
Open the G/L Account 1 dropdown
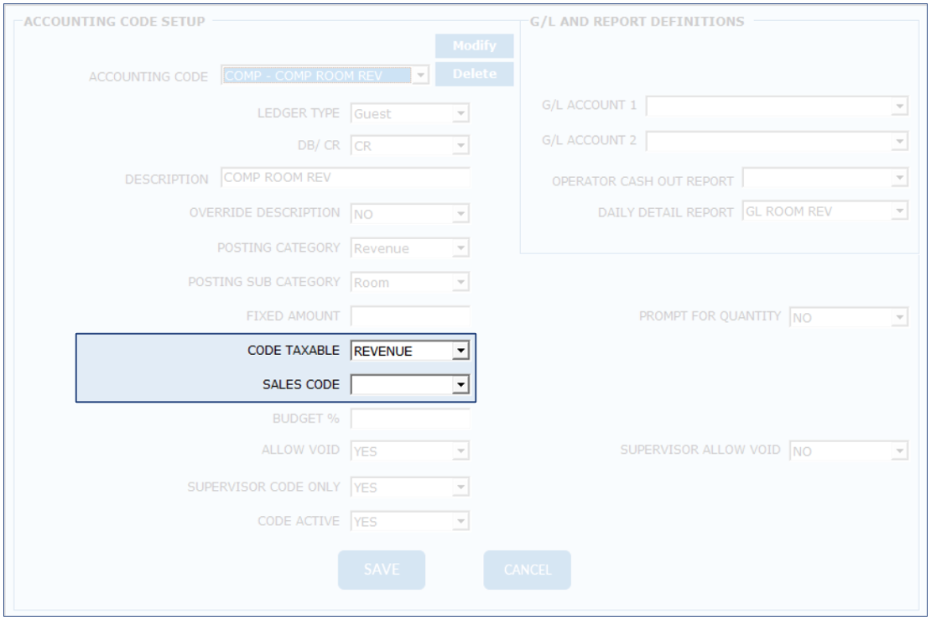[x=899, y=107]
